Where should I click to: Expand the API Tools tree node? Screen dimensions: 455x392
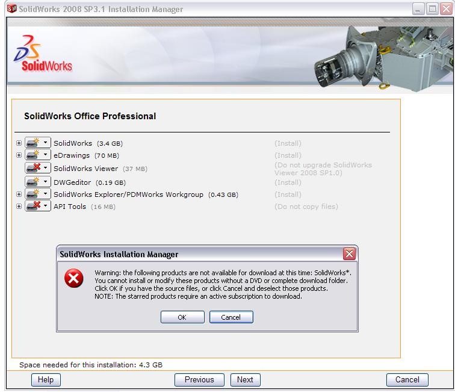(x=19, y=207)
